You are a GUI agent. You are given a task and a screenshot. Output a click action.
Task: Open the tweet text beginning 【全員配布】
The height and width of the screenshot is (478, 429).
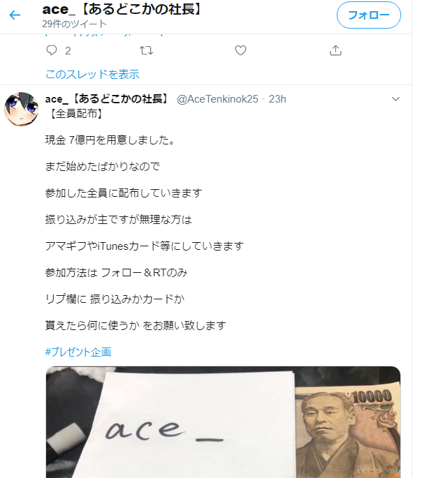(x=145, y=220)
